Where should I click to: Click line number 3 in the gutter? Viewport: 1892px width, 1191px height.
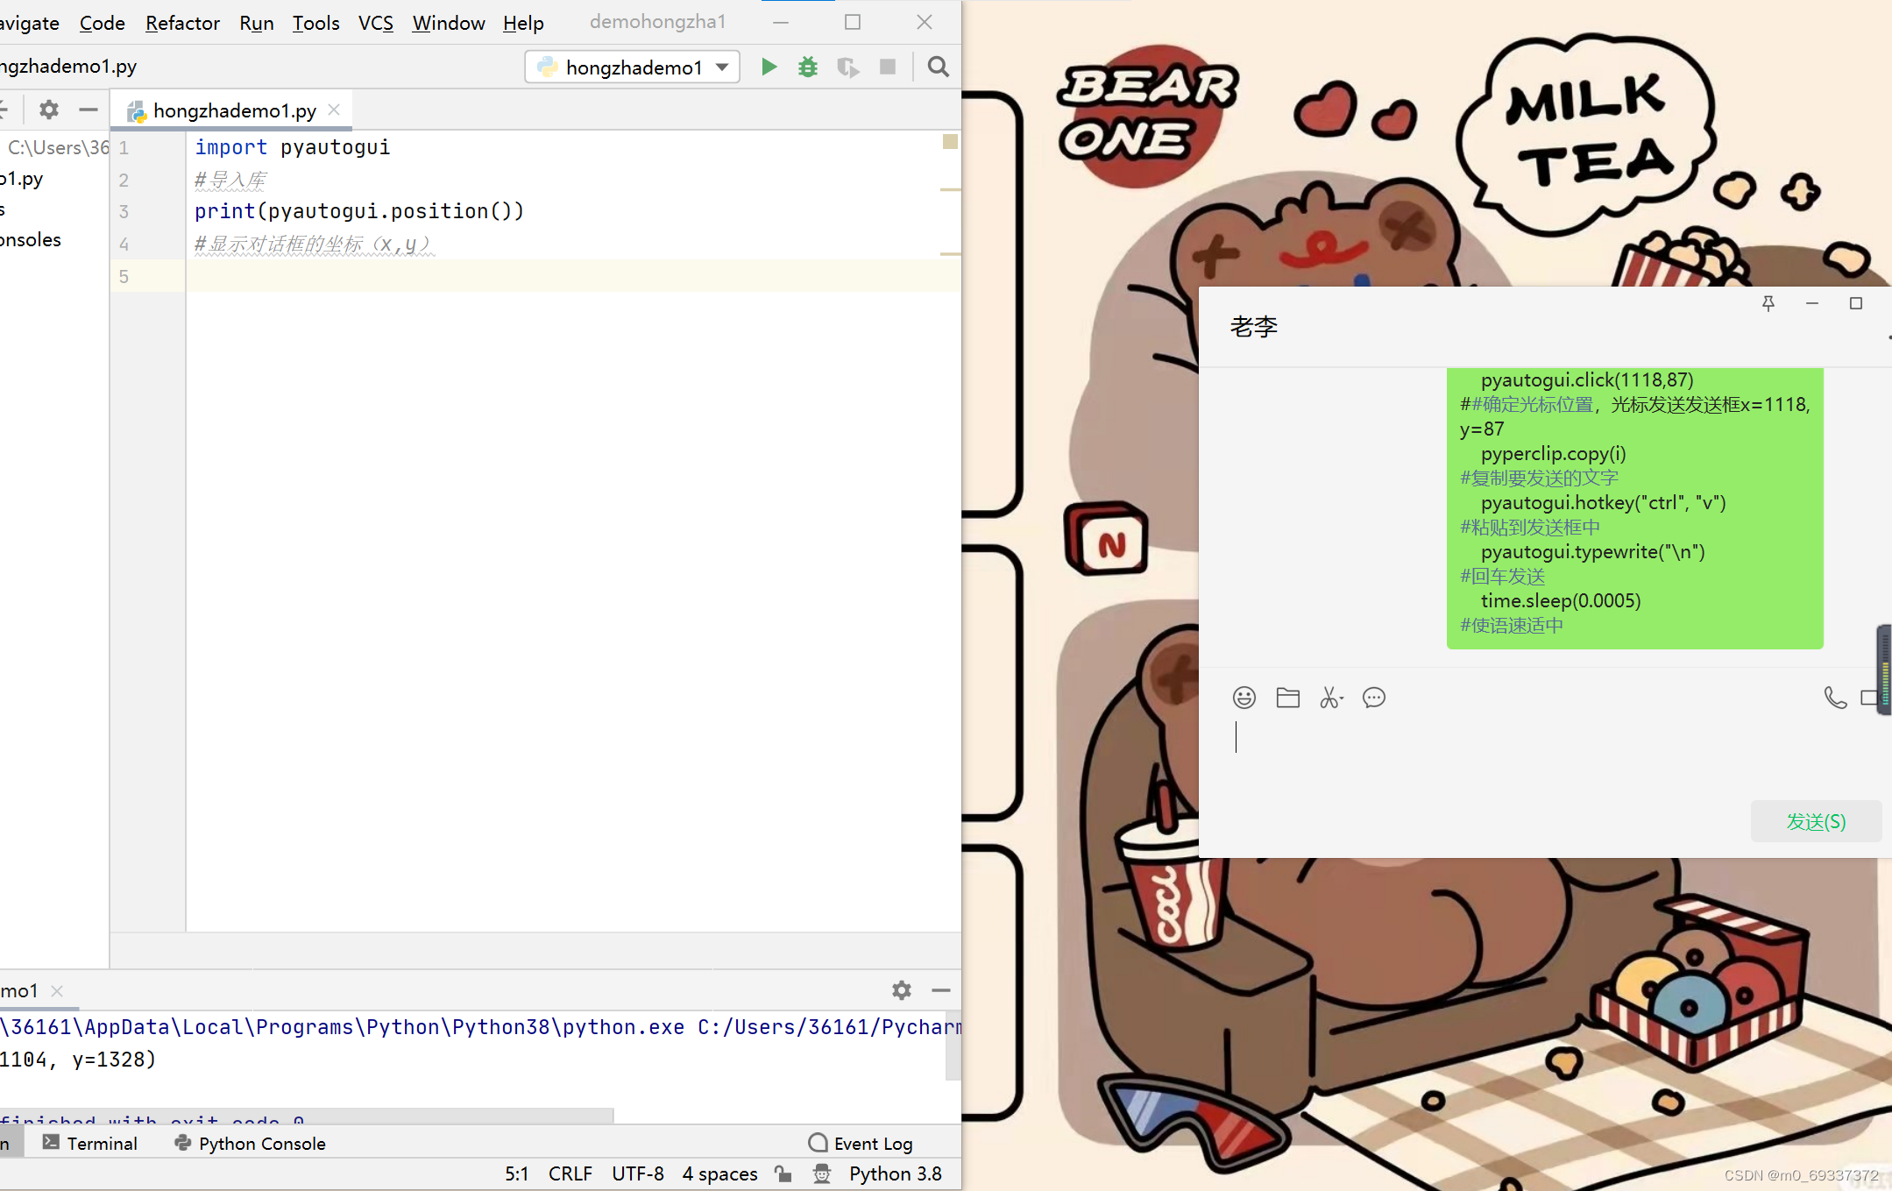point(124,211)
